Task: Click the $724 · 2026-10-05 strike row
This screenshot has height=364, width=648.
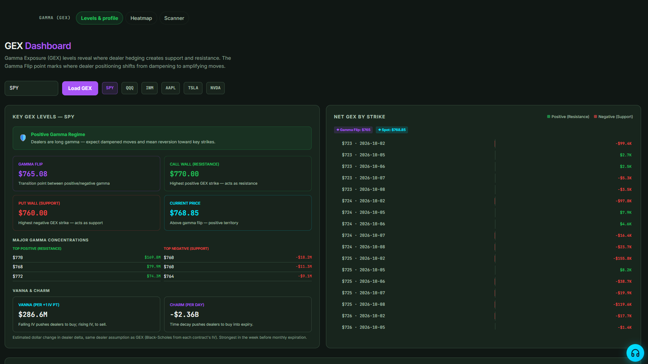Action: [483, 212]
